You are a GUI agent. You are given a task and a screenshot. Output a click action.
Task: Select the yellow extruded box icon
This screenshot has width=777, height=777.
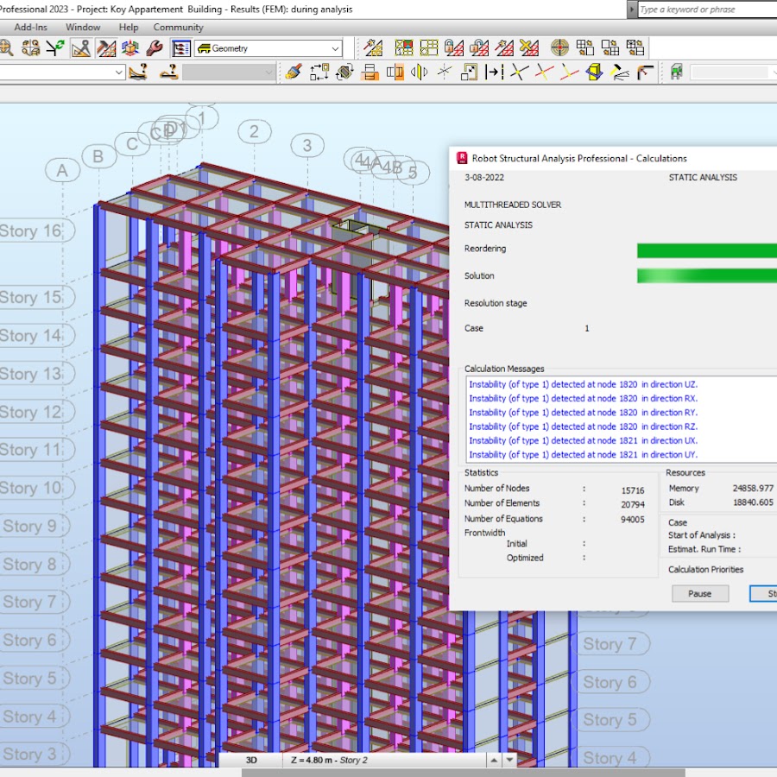pos(594,73)
